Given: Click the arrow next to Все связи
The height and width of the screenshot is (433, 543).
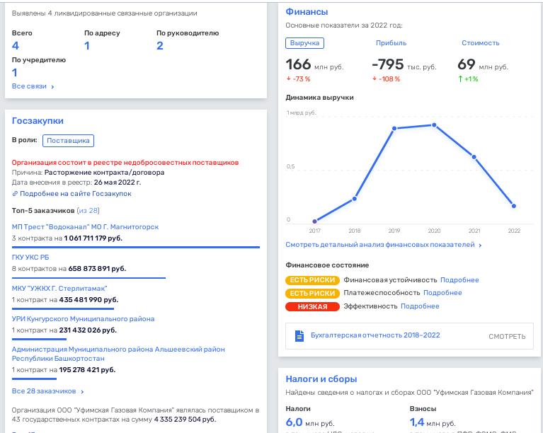Looking at the screenshot, I should pos(52,87).
